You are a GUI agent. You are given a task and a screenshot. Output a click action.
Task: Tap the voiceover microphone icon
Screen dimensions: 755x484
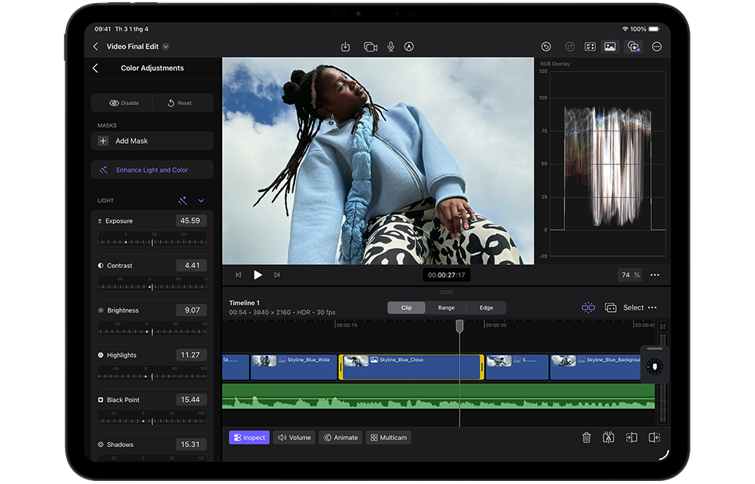coord(391,47)
